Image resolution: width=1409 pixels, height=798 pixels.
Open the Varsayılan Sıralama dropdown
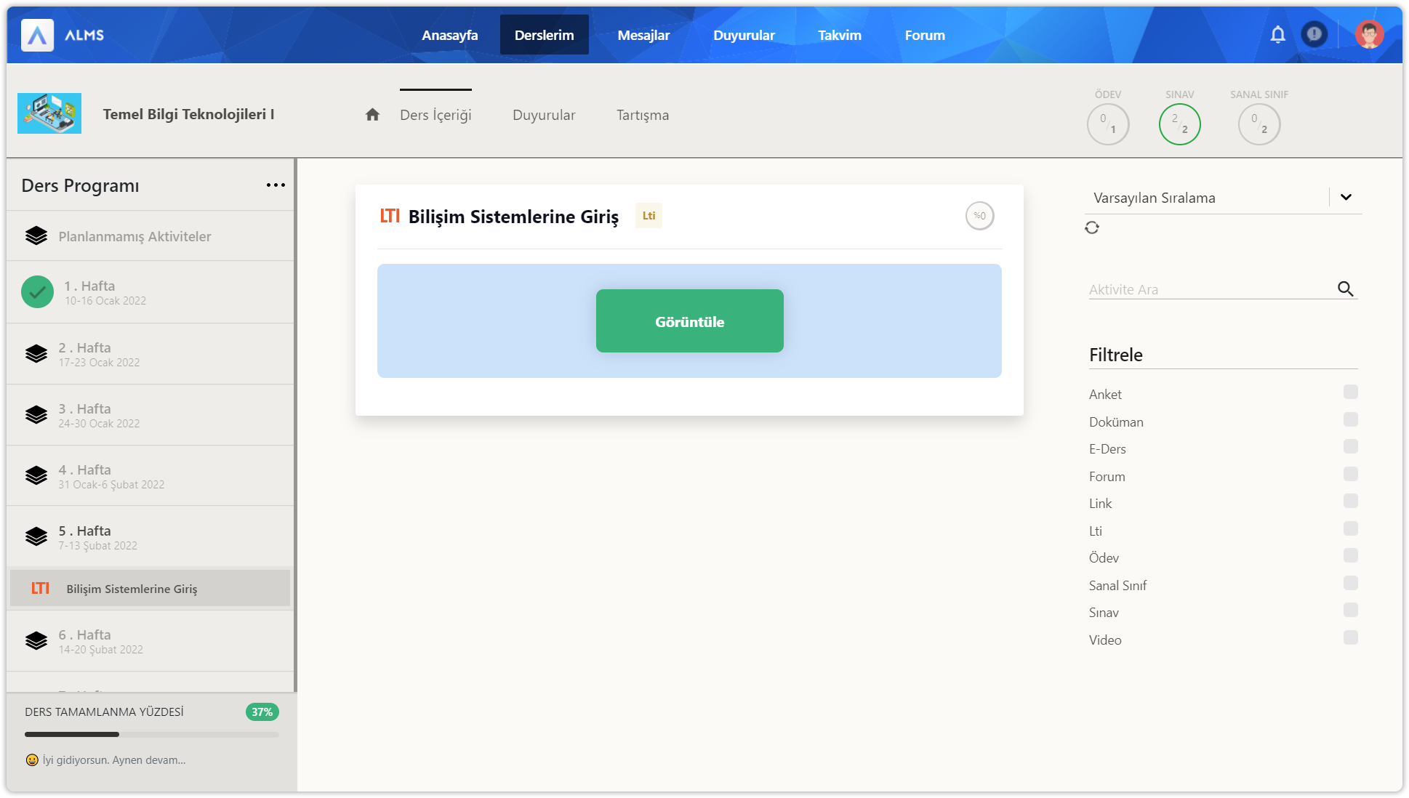coord(1345,197)
